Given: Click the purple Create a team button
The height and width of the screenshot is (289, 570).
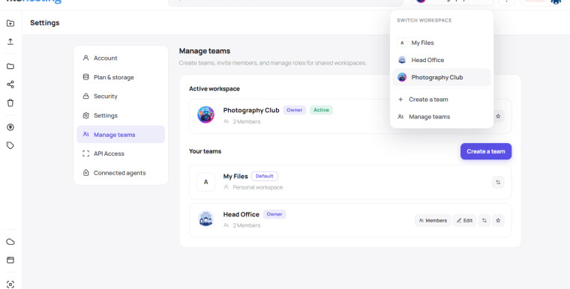Looking at the screenshot, I should pos(486,151).
